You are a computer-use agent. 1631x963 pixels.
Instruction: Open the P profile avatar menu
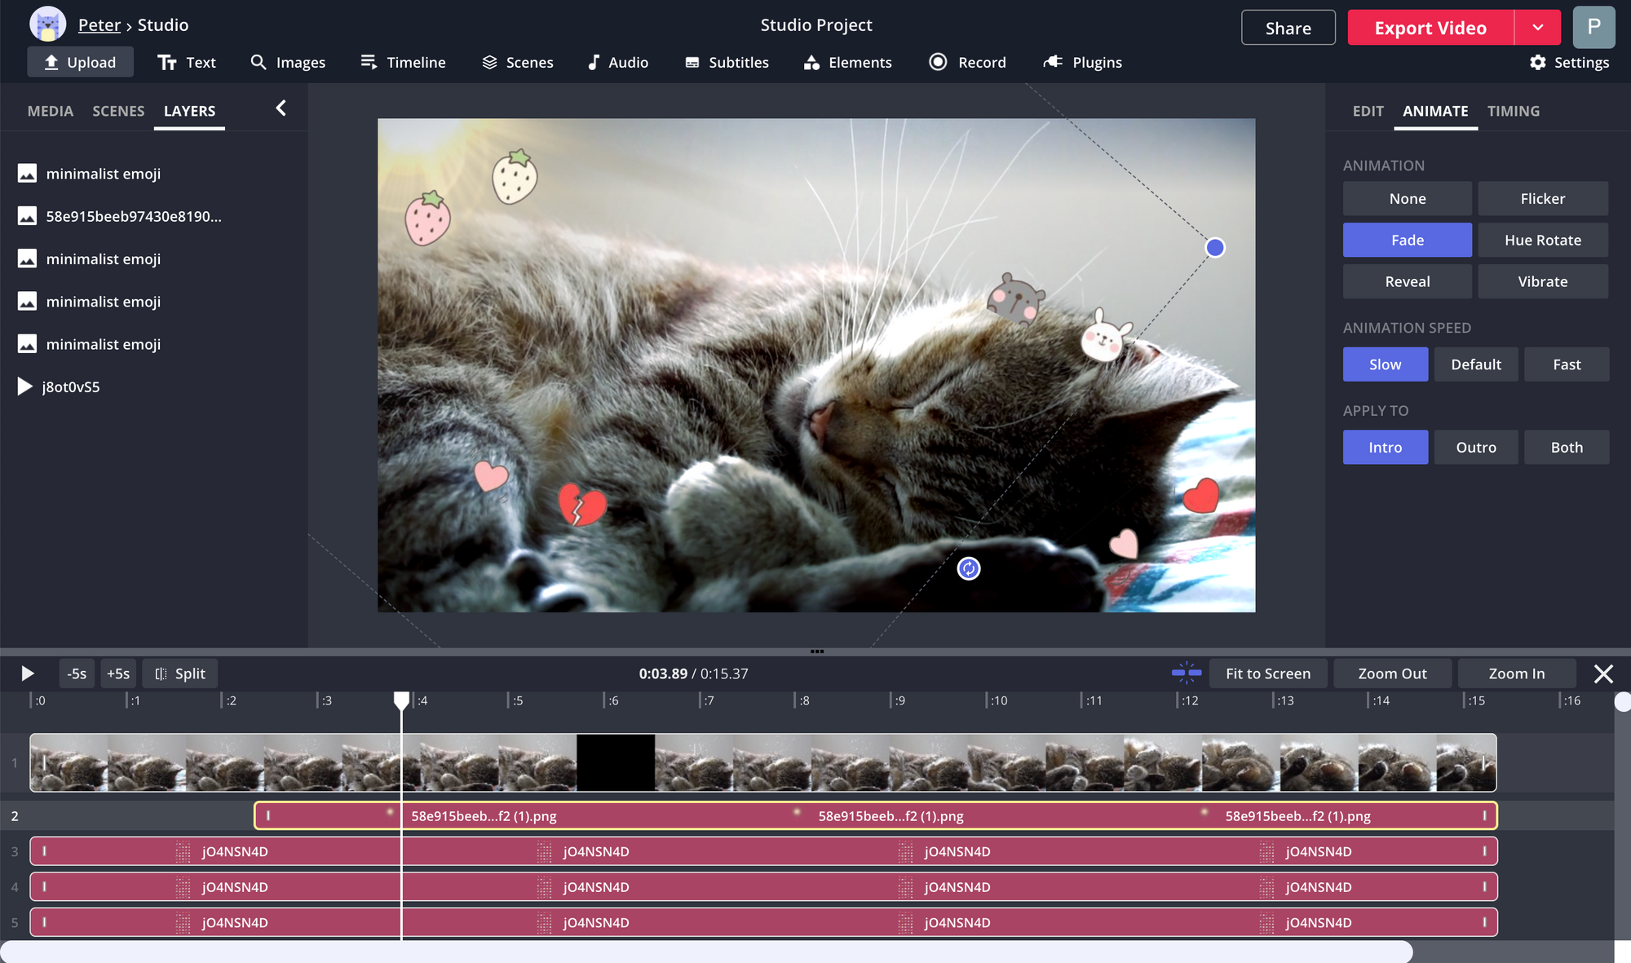tap(1593, 27)
